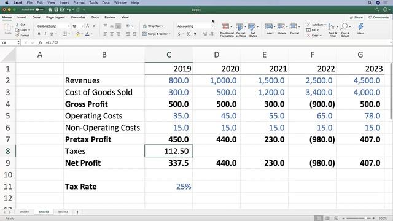Add a new sheet with the plus button
This screenshot has height=221, width=393.
pyautogui.click(x=77, y=212)
